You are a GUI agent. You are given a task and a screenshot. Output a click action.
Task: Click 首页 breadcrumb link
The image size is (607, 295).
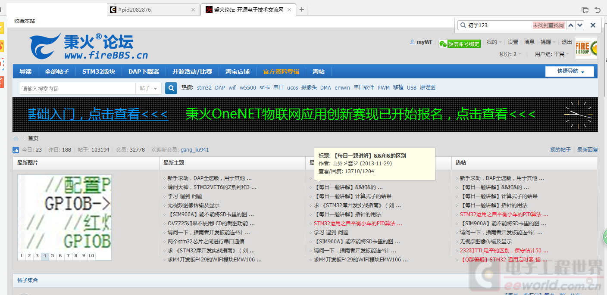pos(33,138)
